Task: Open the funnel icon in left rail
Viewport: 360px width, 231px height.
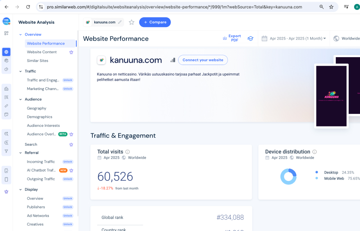Action: 6,151
